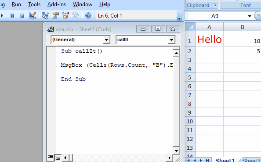Stop execution with the Reset icon
Screen dimensions: 261x162
coord(22,16)
